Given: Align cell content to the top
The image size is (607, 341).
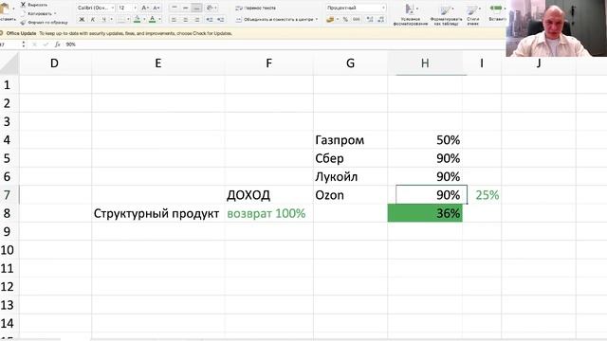Looking at the screenshot, I should [175, 8].
